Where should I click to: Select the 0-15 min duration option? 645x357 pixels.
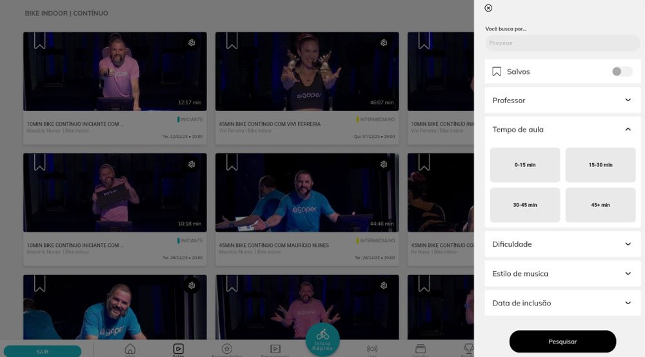coord(525,165)
